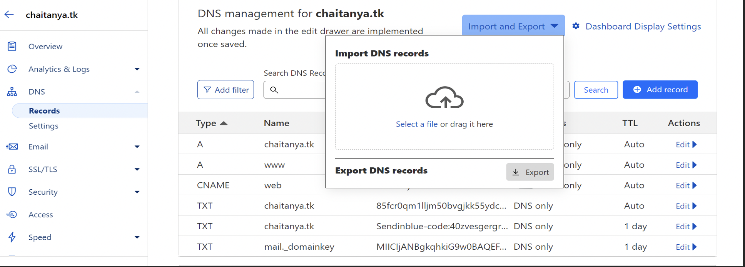Screen dimensions: 745x267
Task: Select the mail._domainkey name cell
Action: coord(299,247)
